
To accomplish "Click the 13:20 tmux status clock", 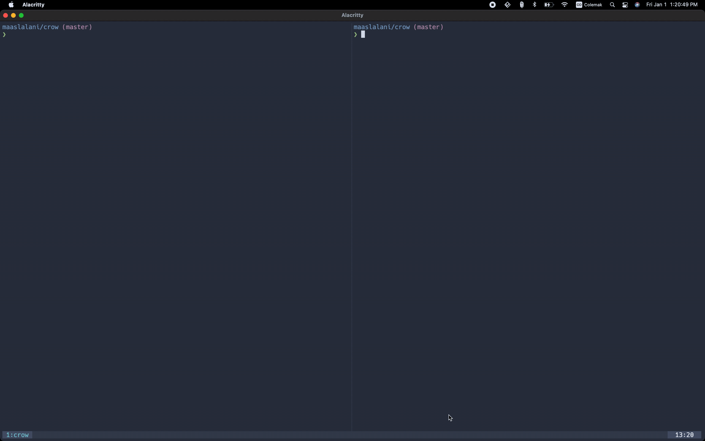I will point(684,435).
